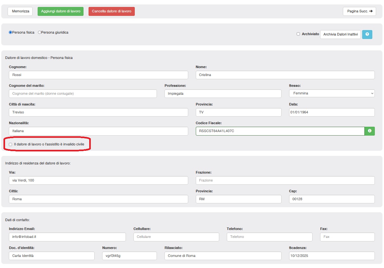Select the Cognome del marito field
Screen dimensions: 384x268
[x=83, y=93]
